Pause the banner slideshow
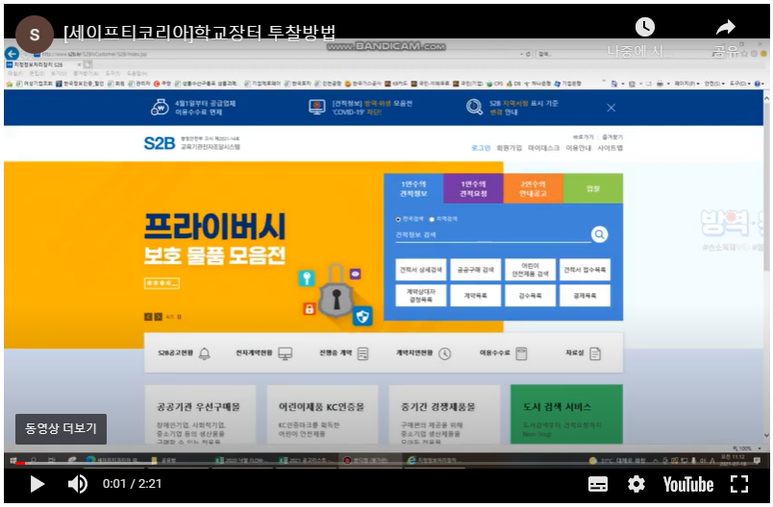The height and width of the screenshot is (507, 773). coord(179,317)
